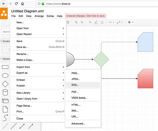Image resolution: width=158 pixels, height=131 pixels.
Task: Open Advanced... export options
Action: pos(83,124)
